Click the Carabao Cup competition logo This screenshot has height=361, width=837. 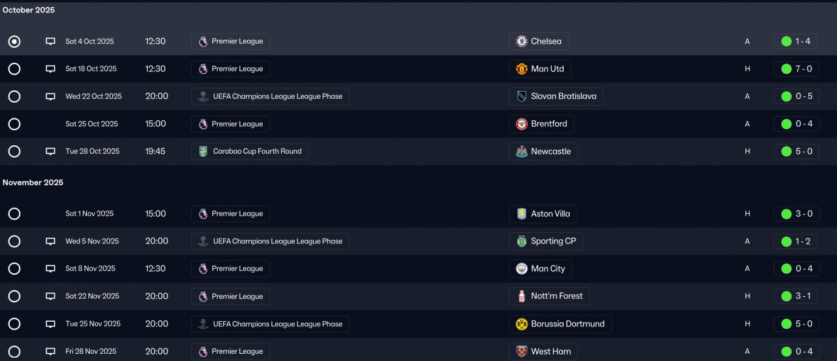coord(203,151)
